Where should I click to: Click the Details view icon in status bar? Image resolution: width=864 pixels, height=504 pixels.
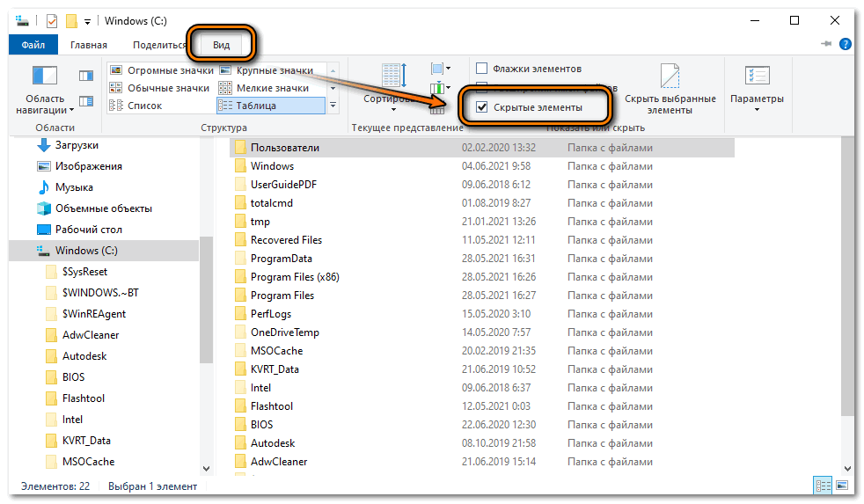[824, 486]
